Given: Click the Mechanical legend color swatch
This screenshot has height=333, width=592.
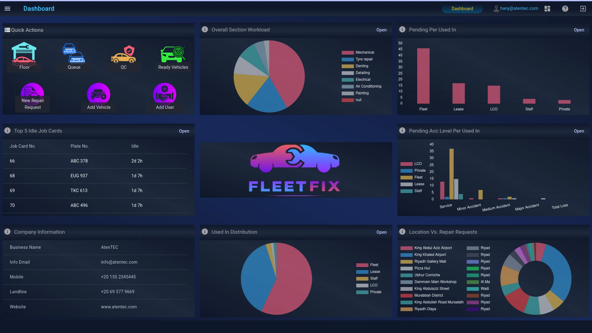Looking at the screenshot, I should (347, 52).
